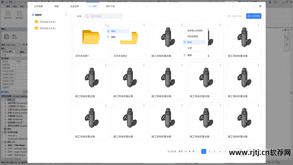Collapse the 图纸 (all) tree node
Screen dimensions: 293x165
tap(3, 142)
